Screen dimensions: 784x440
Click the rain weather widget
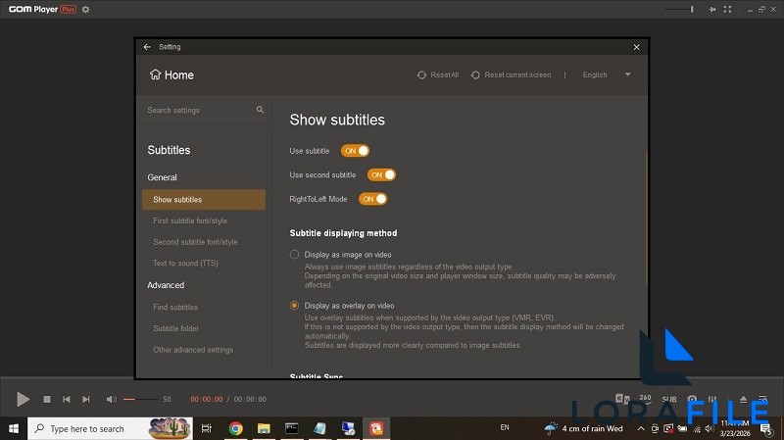[x=583, y=428]
